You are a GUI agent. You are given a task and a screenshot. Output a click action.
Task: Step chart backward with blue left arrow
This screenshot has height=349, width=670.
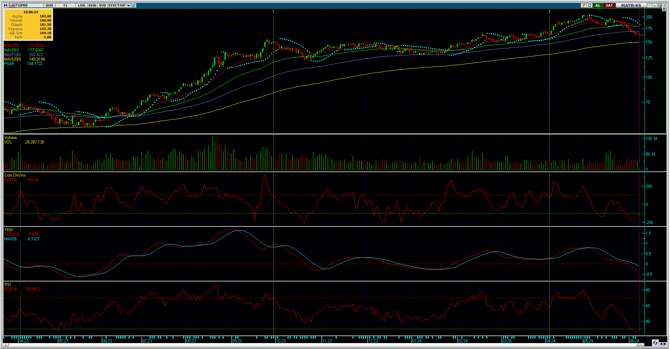[x=661, y=344]
